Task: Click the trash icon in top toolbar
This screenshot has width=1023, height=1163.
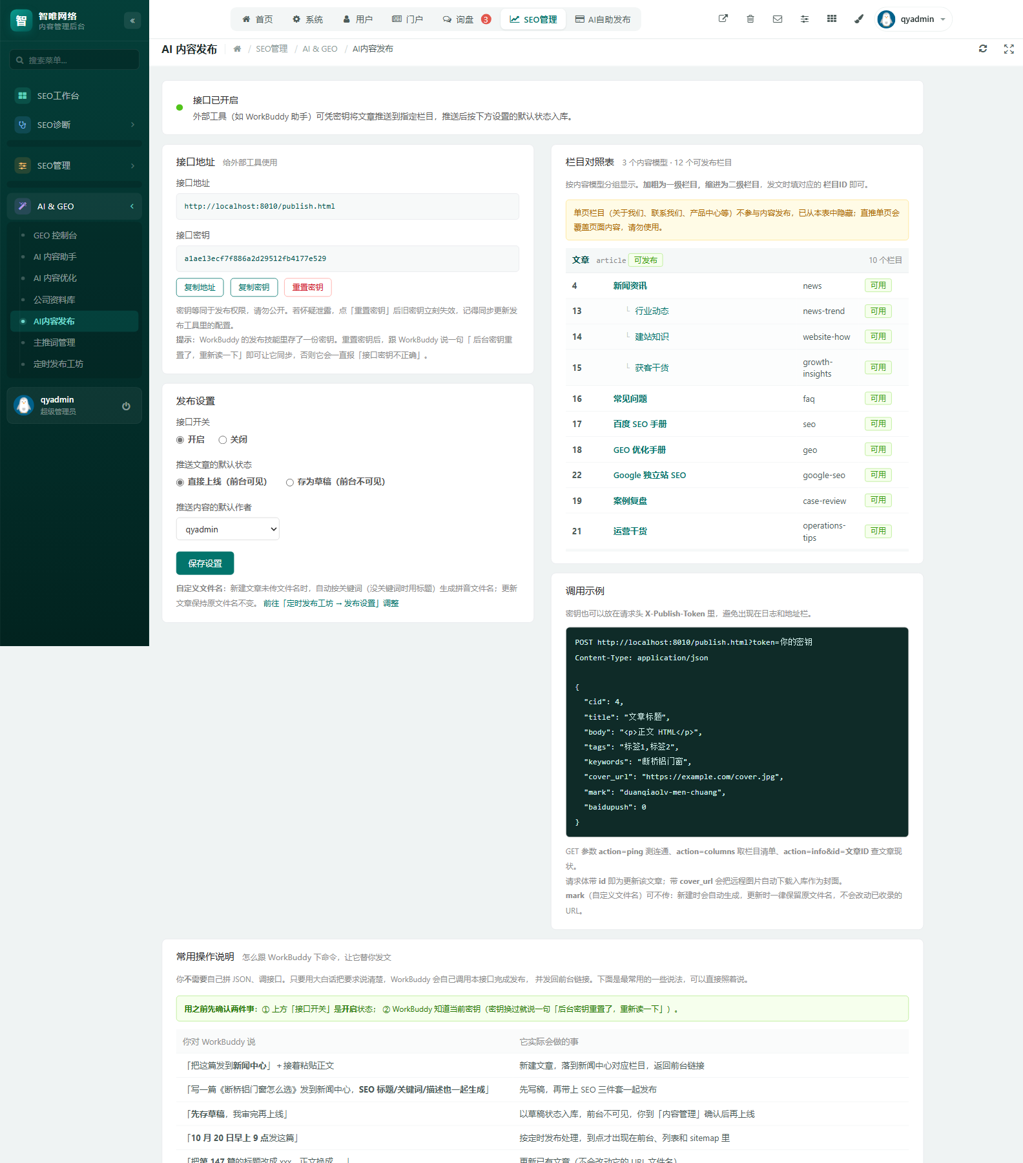Action: pos(750,19)
